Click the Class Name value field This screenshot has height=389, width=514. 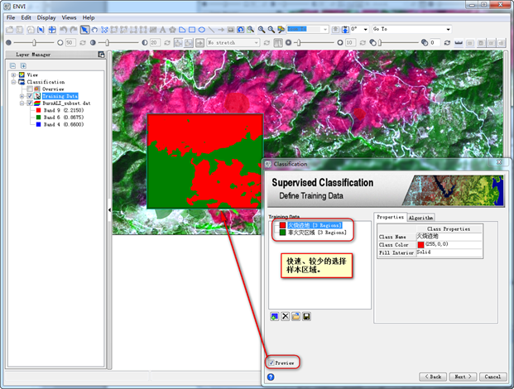pos(449,236)
